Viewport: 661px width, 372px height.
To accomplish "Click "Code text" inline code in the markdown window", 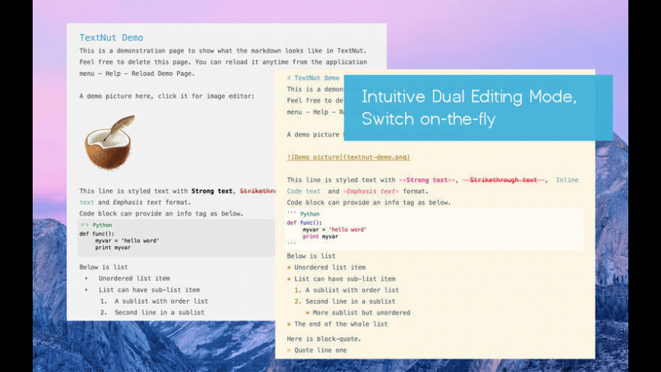I will click(304, 191).
